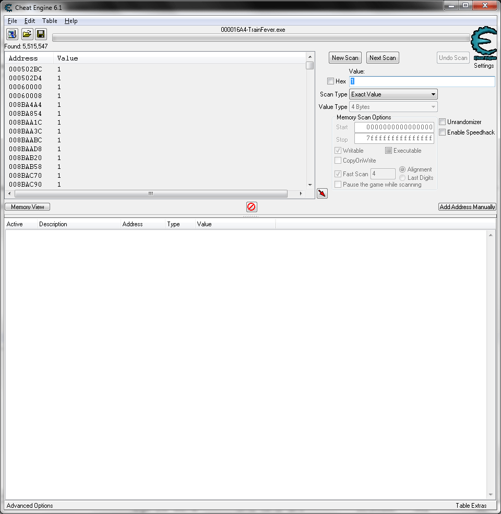Open the Table menu

50,21
